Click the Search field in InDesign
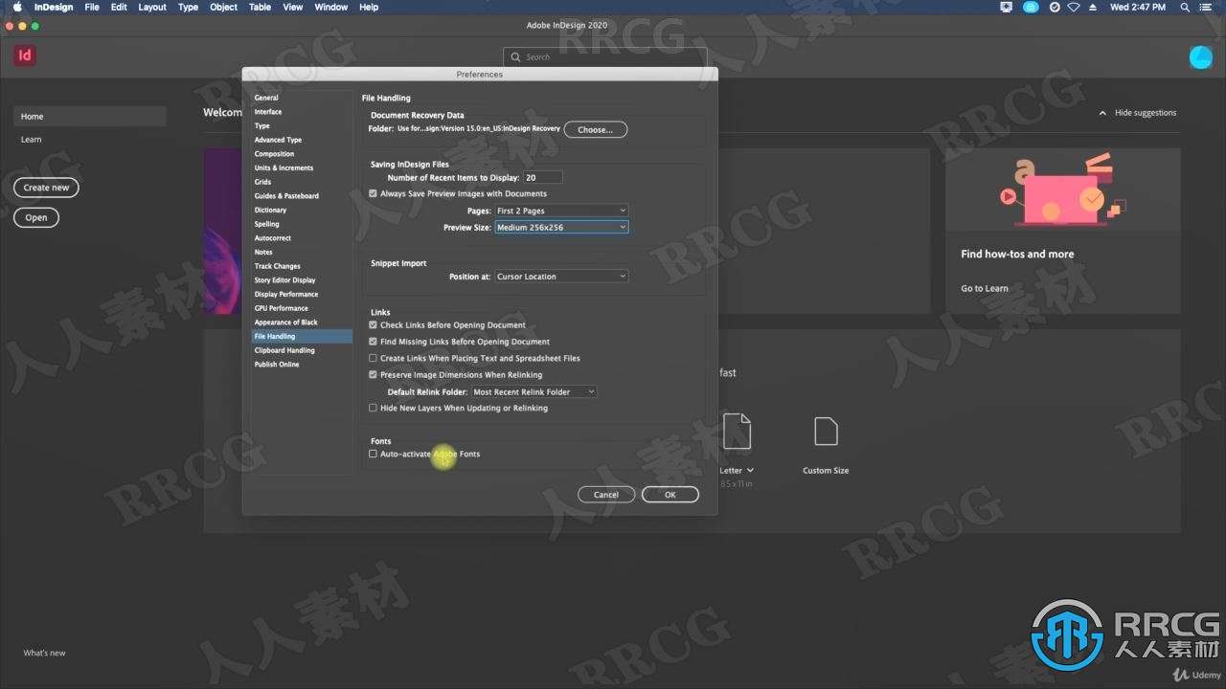Screen dimensions: 1226x689 coord(605,56)
